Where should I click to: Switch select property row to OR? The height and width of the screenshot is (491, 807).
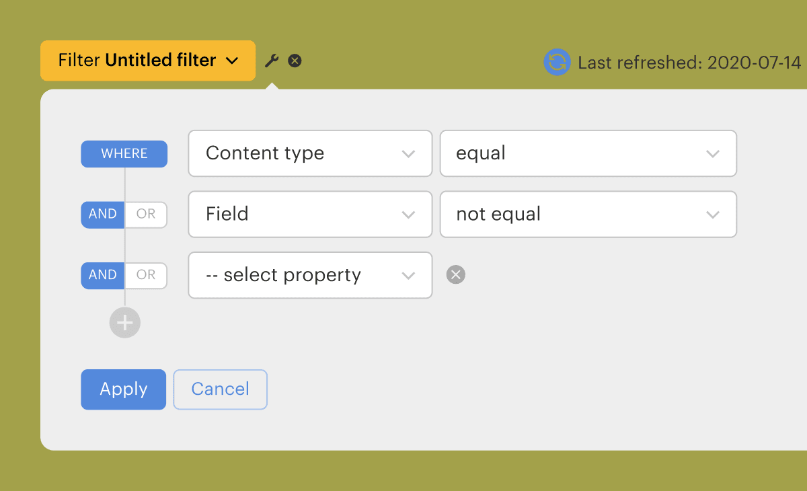click(x=146, y=275)
